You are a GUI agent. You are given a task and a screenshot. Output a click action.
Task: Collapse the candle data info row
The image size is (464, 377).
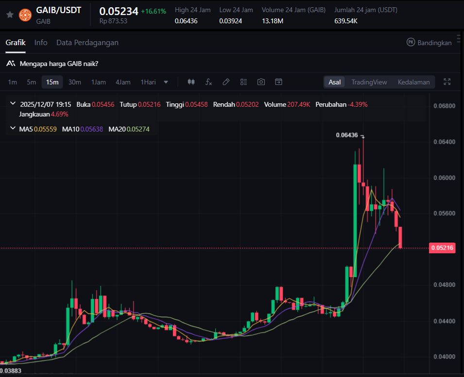coord(12,104)
